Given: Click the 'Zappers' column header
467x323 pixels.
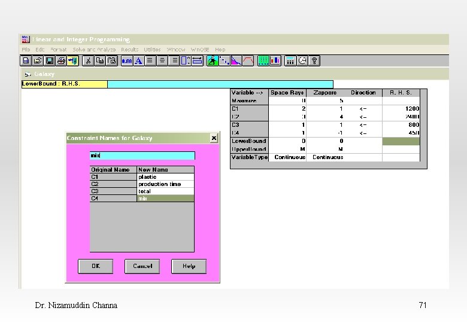Looking at the screenshot, I should (325, 93).
